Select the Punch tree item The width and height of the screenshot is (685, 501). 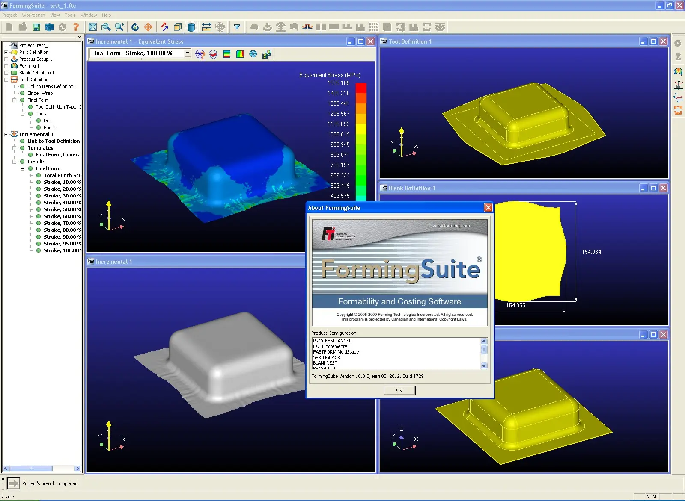tap(50, 127)
